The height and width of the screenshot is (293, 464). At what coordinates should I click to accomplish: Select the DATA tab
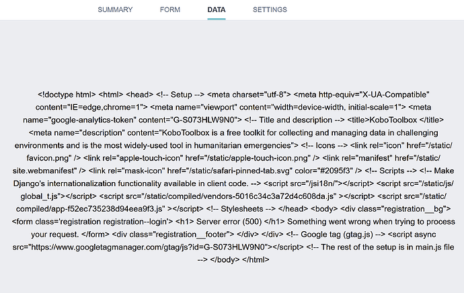217,10
